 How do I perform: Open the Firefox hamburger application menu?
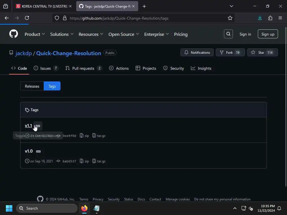point(280,18)
